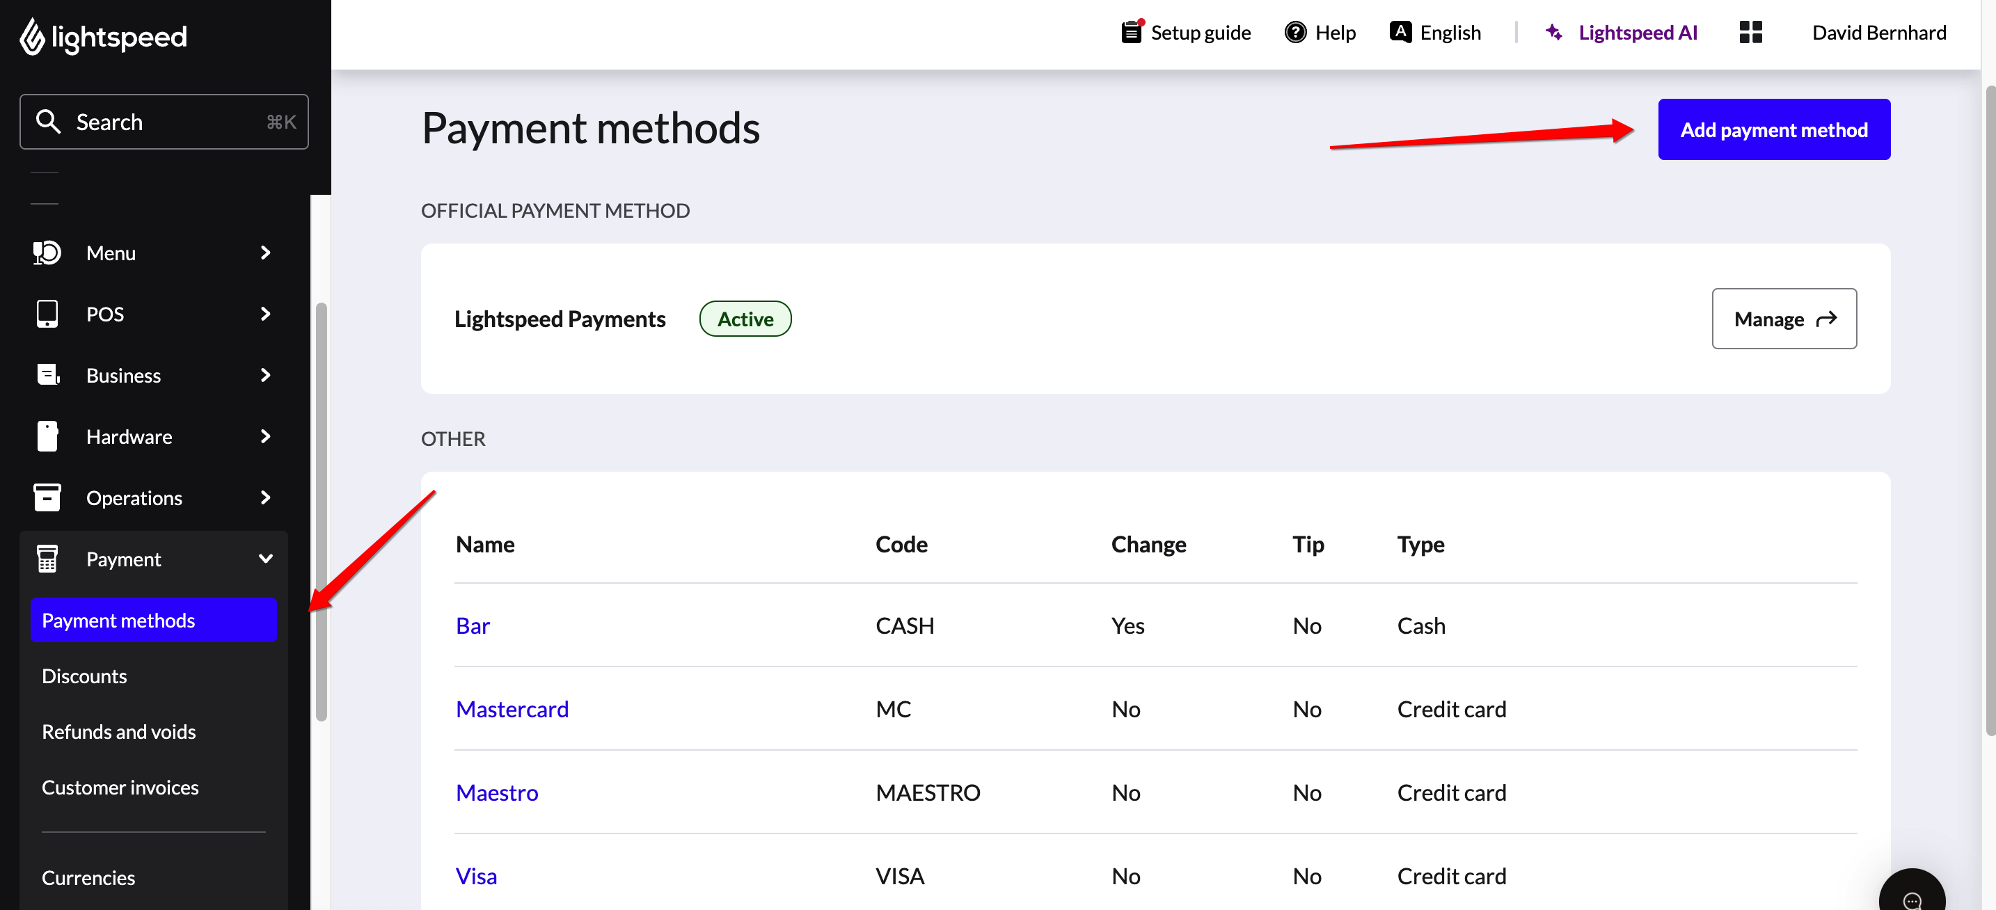Click the Change column header
Image resolution: width=1996 pixels, height=910 pixels.
pos(1148,543)
